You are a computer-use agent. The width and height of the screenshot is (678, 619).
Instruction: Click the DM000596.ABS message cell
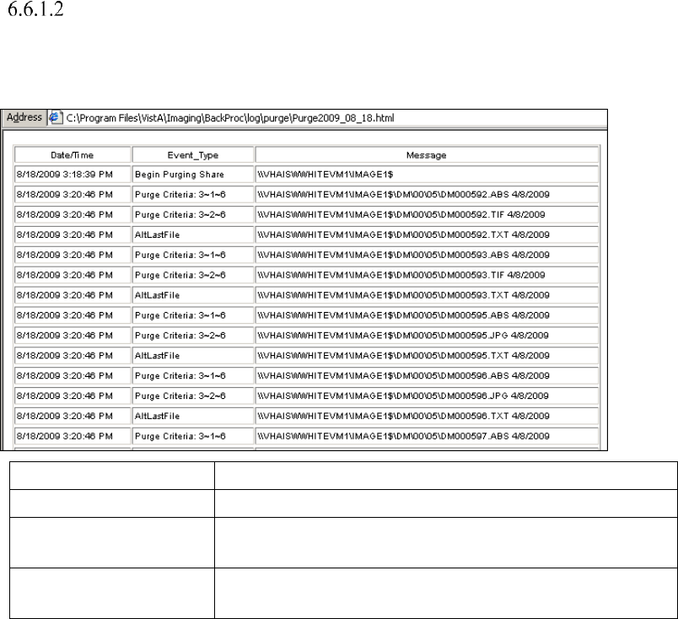[x=427, y=375]
